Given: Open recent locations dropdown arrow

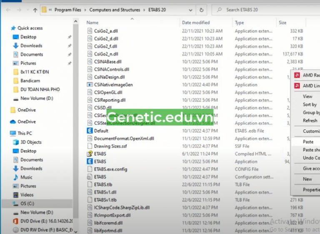Looking at the screenshot, I should (x=27, y=10).
